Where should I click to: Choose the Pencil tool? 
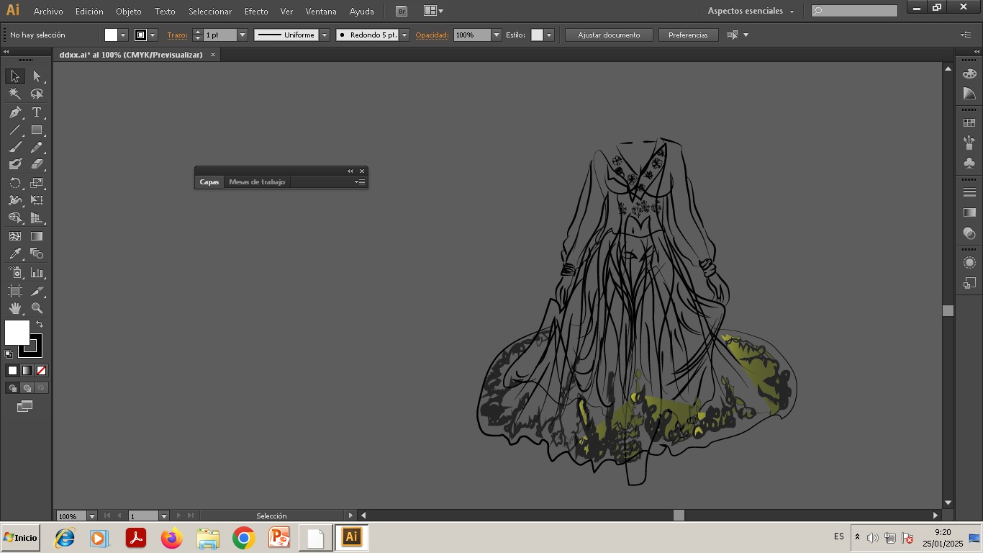coord(37,148)
